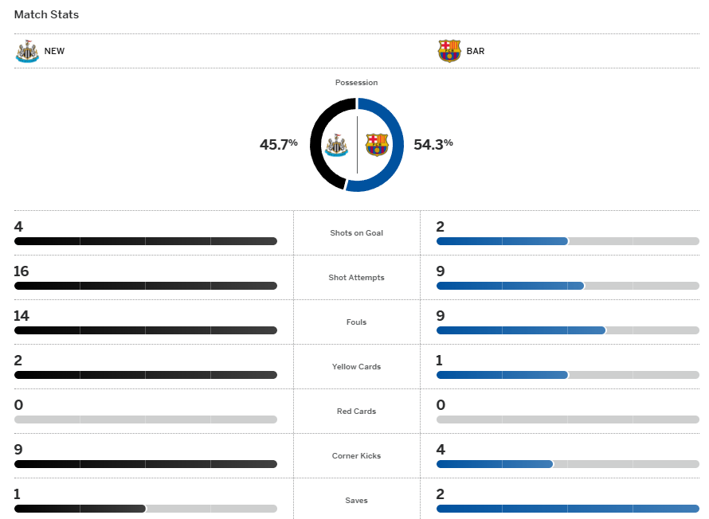Click the Match Stats heading
709x519 pixels.
point(46,14)
